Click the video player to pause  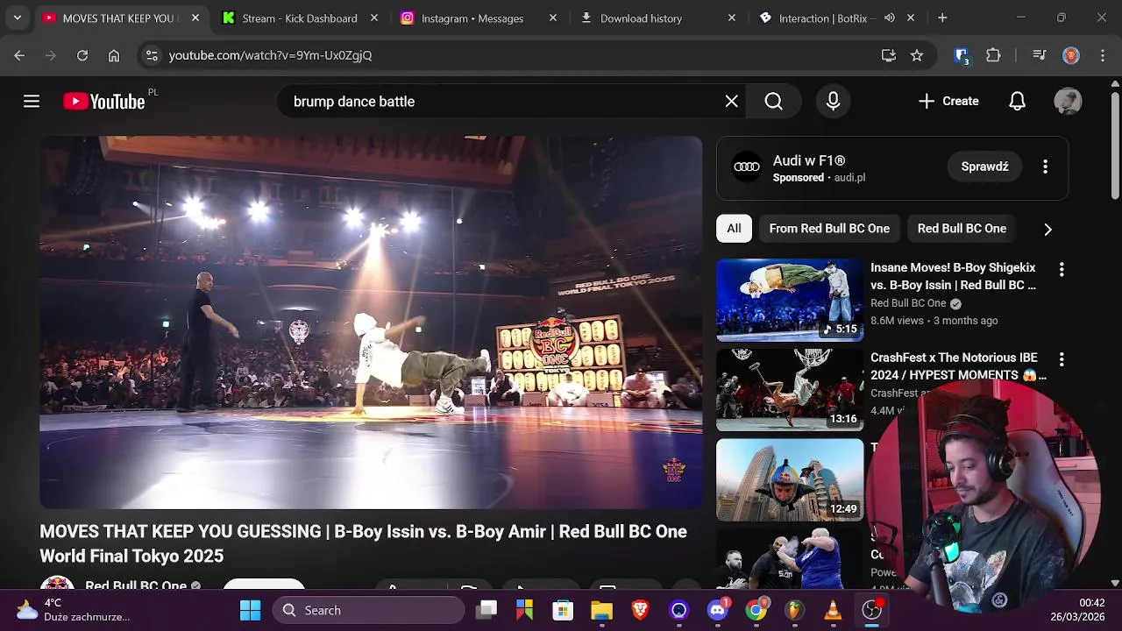pyautogui.click(x=371, y=323)
